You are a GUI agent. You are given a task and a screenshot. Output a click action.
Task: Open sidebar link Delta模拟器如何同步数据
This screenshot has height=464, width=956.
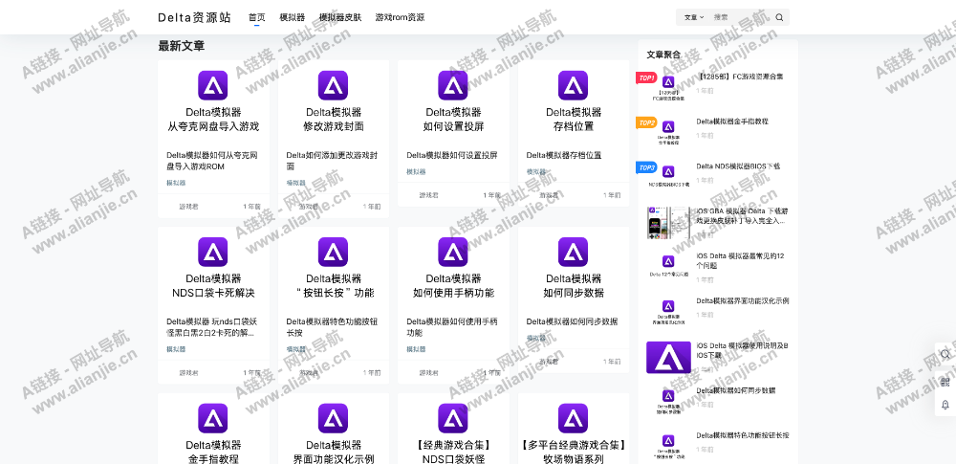(736, 390)
